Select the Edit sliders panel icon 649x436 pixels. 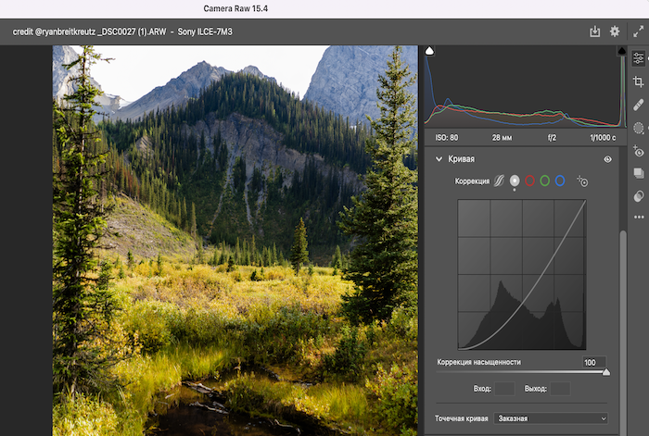pyautogui.click(x=639, y=58)
